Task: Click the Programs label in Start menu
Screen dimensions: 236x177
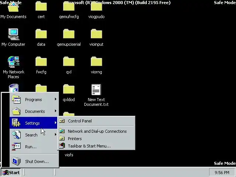Action: coord(34,100)
